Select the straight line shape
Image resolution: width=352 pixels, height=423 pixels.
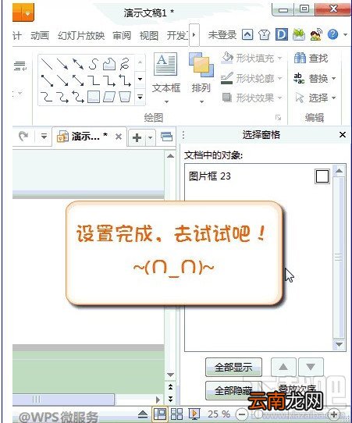pyautogui.click(x=47, y=64)
